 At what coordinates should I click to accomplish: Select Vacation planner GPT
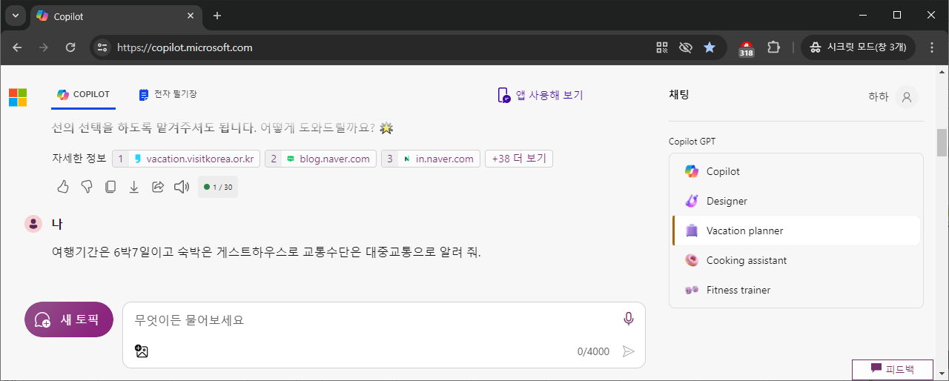796,231
